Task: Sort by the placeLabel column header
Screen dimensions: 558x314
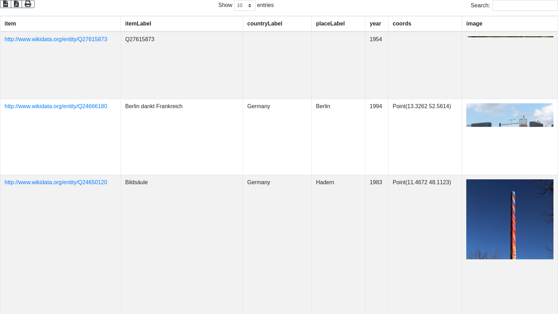Action: pyautogui.click(x=330, y=24)
